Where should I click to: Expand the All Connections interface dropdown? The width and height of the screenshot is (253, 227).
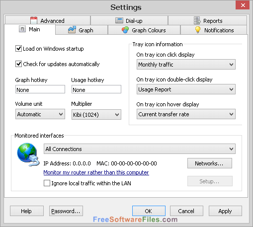point(140,149)
